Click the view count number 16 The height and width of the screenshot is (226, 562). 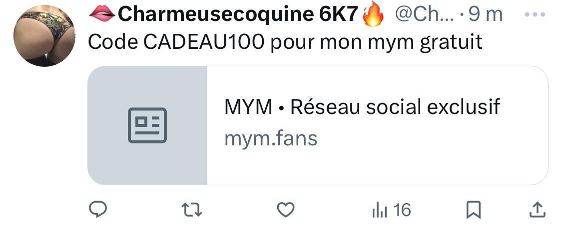(402, 210)
